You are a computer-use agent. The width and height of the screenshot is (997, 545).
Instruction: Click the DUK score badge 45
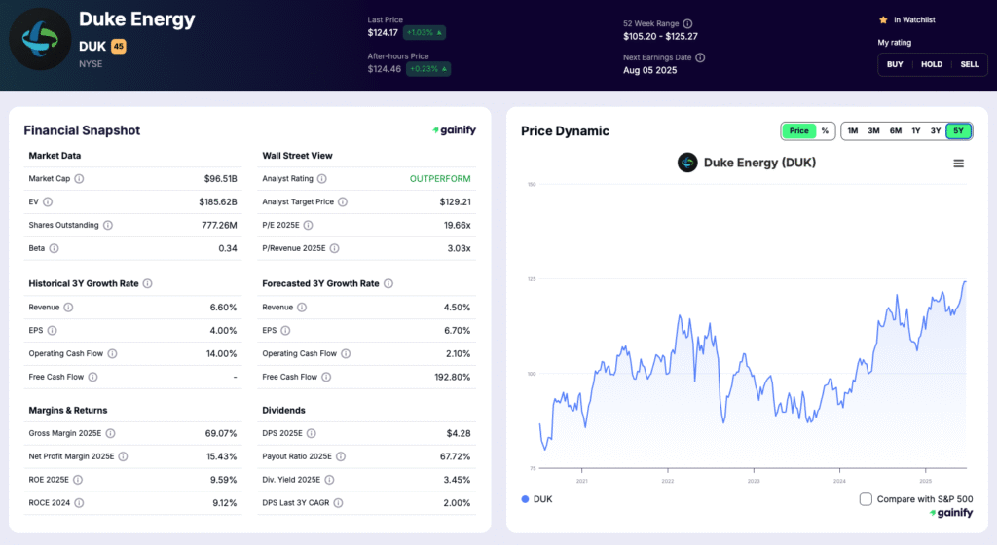pos(118,47)
